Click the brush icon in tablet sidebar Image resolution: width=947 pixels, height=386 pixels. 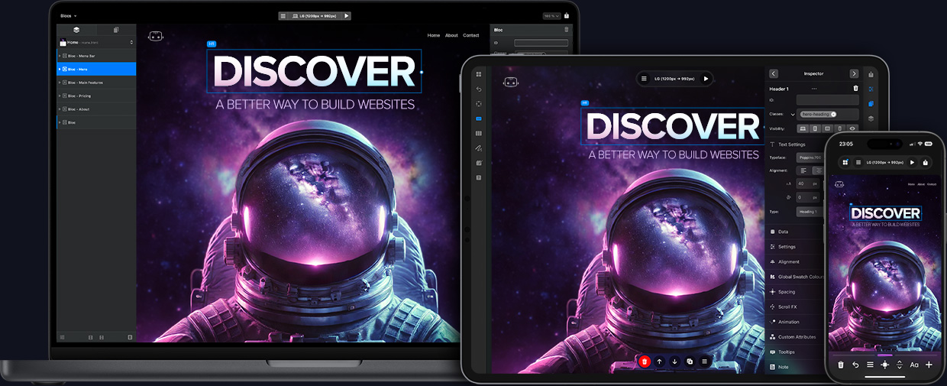point(479,148)
